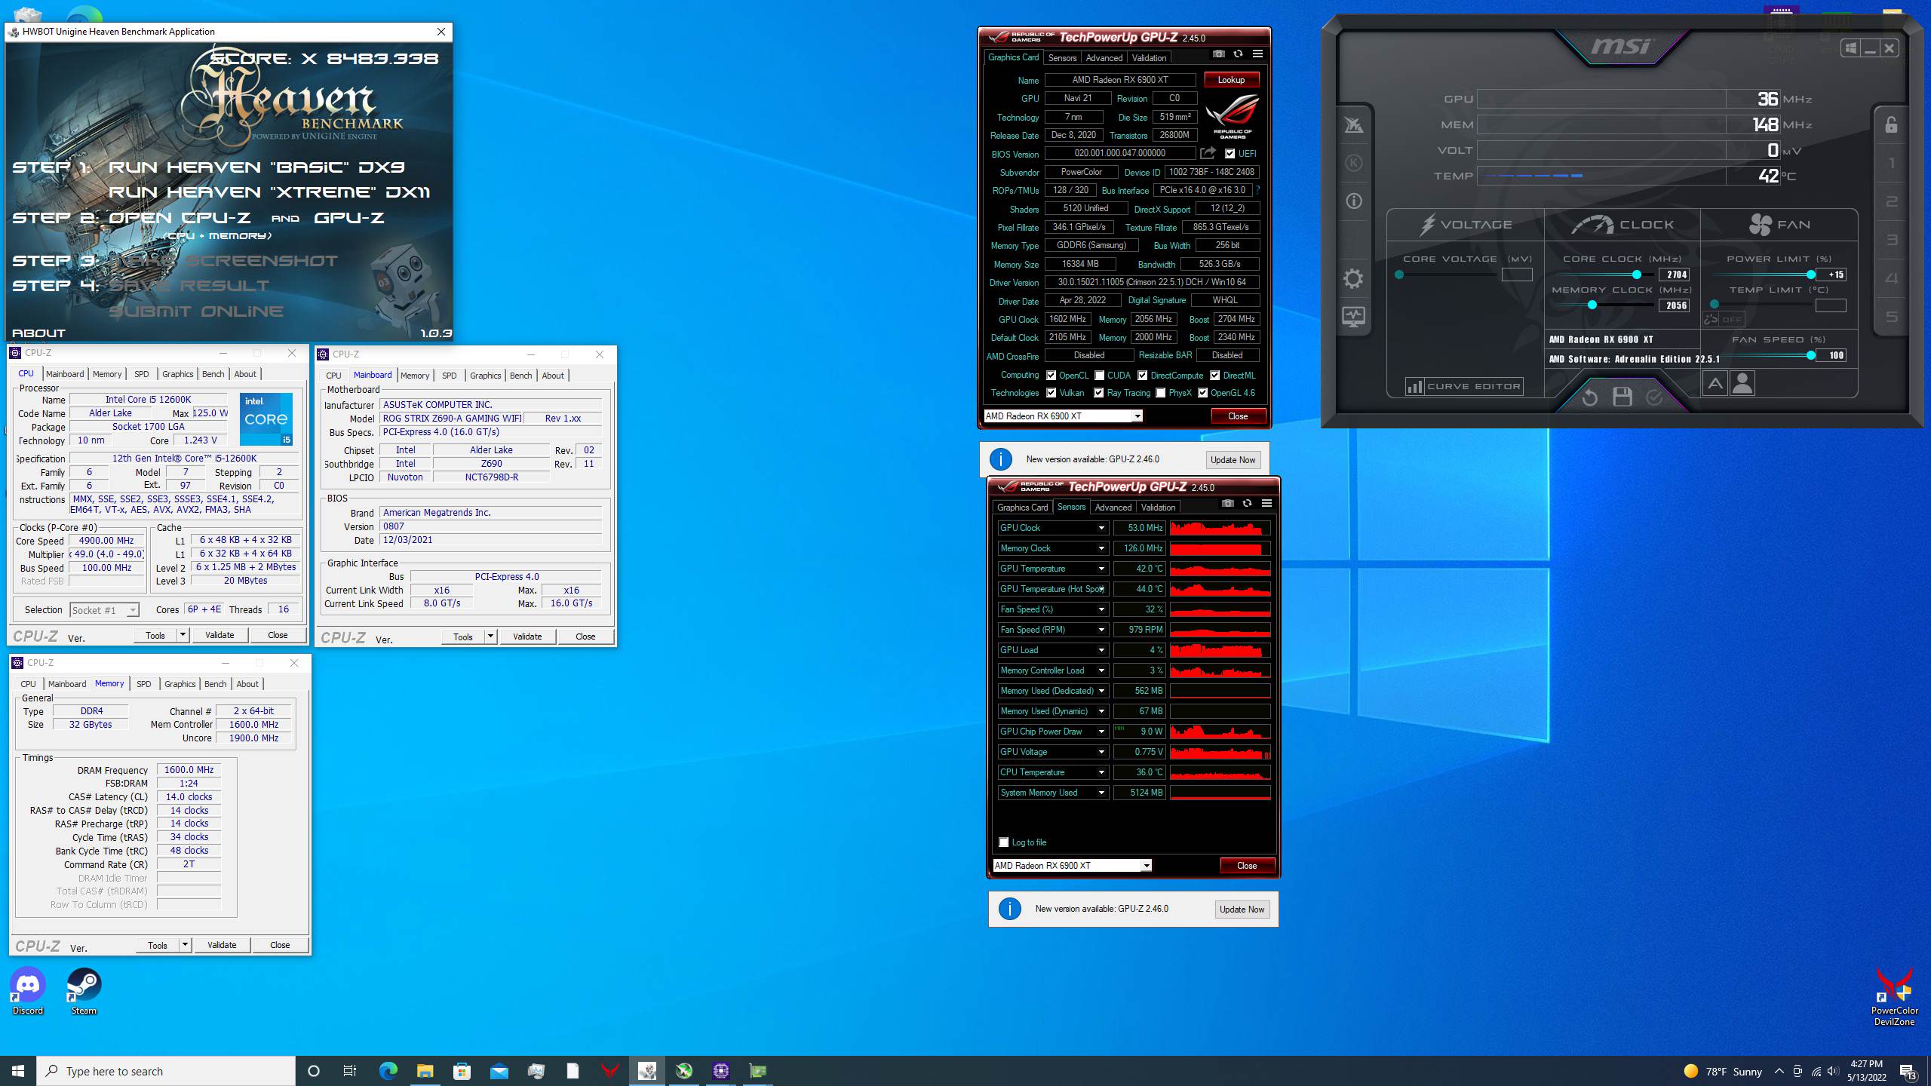This screenshot has height=1086, width=1931.
Task: Click Lookup button in GPU-Z
Action: click(1231, 80)
